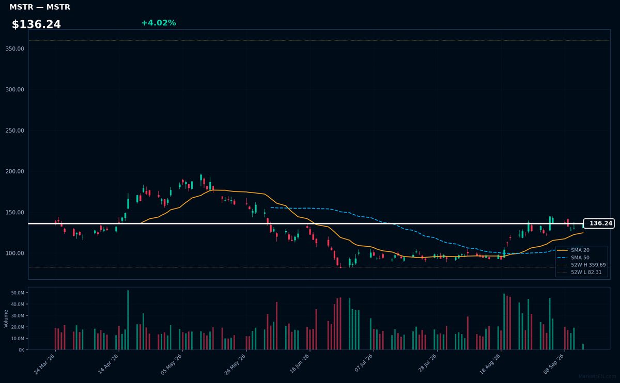620x383 pixels.
Task: Click the 18 Aug '26 date label
Action: 490,364
